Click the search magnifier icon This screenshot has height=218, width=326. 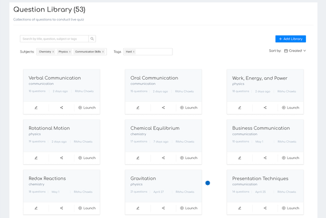tap(92, 39)
